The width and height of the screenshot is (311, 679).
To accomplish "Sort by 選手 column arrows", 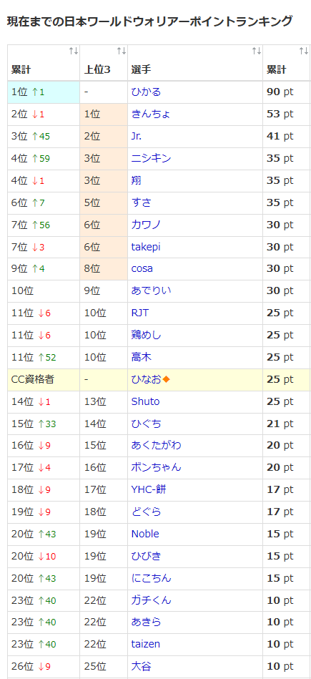I will tap(257, 51).
